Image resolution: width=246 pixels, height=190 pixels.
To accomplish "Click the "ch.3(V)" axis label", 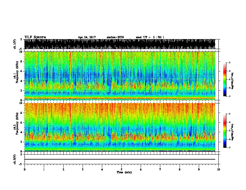I will [x=15, y=159].
